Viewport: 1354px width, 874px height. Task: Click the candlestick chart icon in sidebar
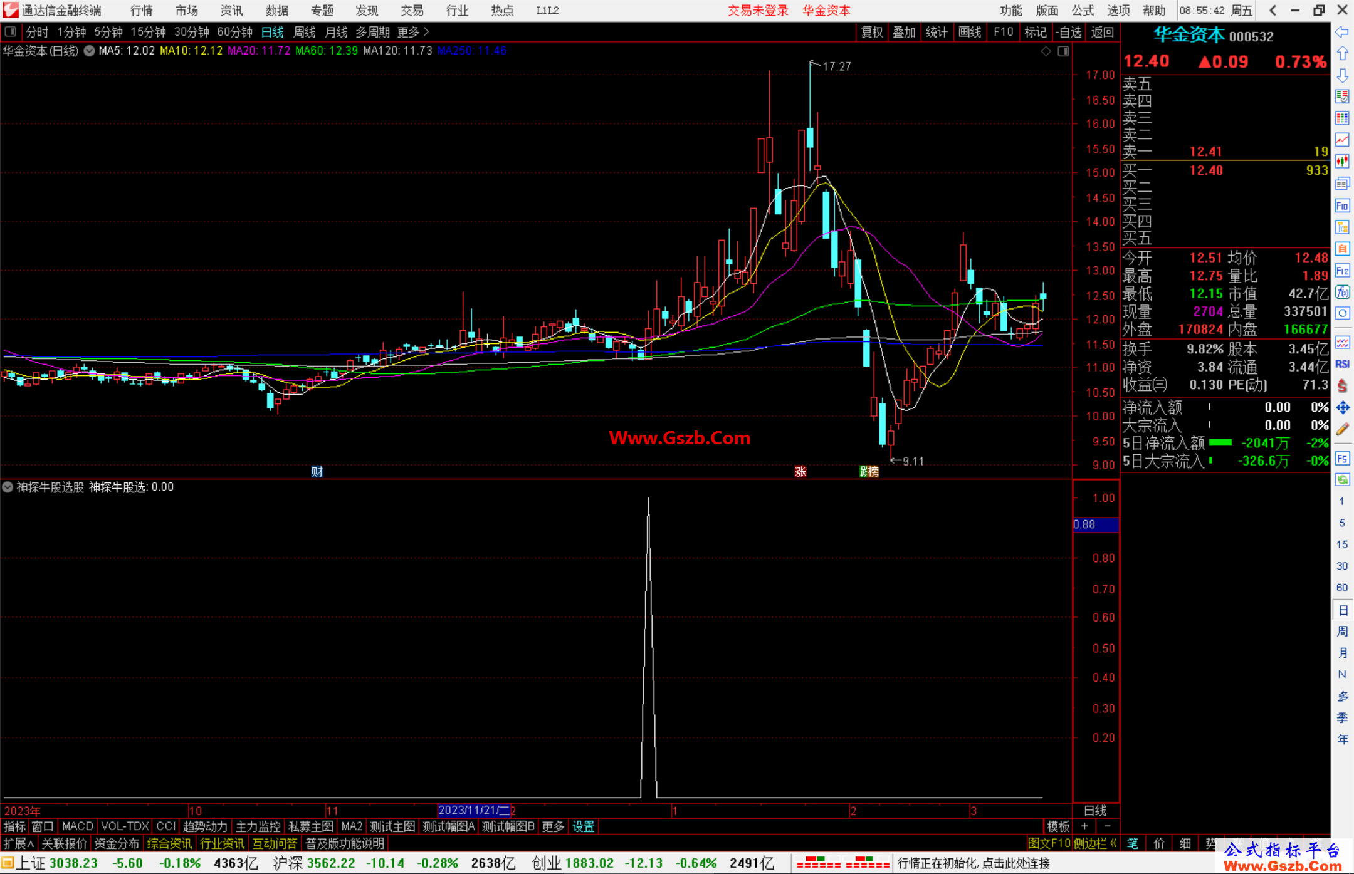(x=1342, y=162)
